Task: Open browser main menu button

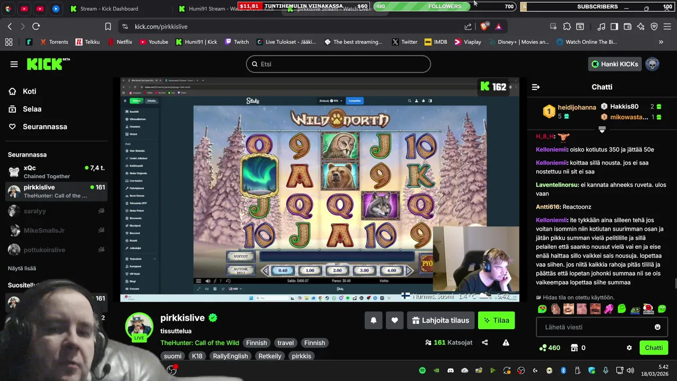Action: [667, 26]
